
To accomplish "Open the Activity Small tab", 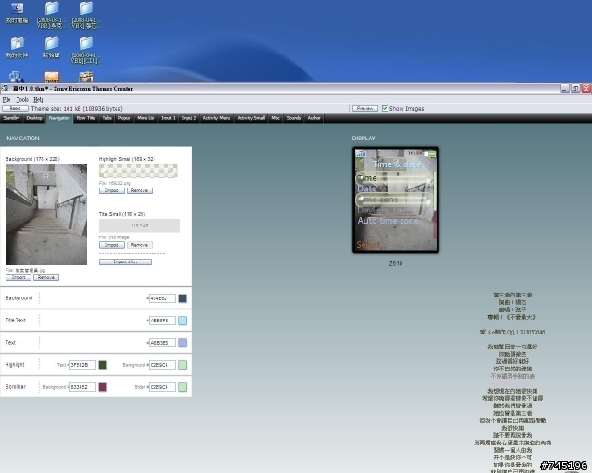I will click(251, 118).
